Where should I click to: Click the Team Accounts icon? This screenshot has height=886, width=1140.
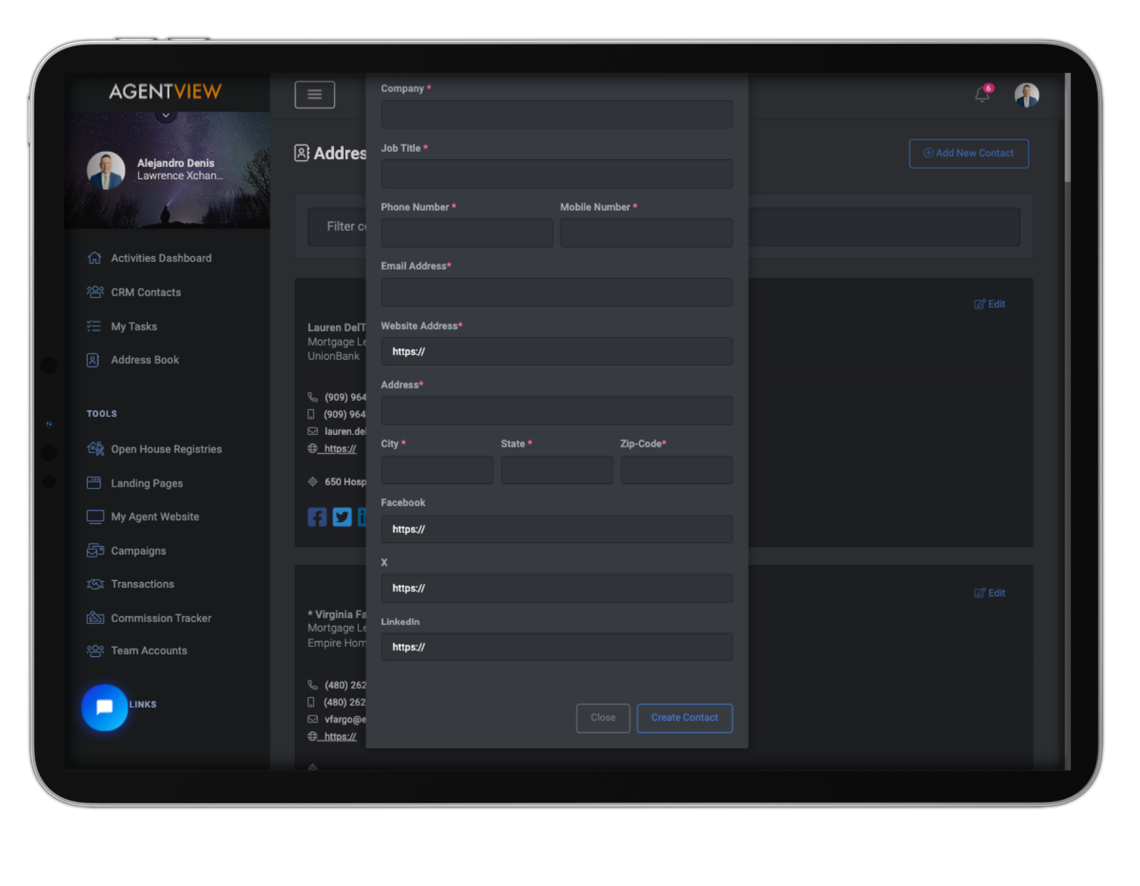(95, 651)
